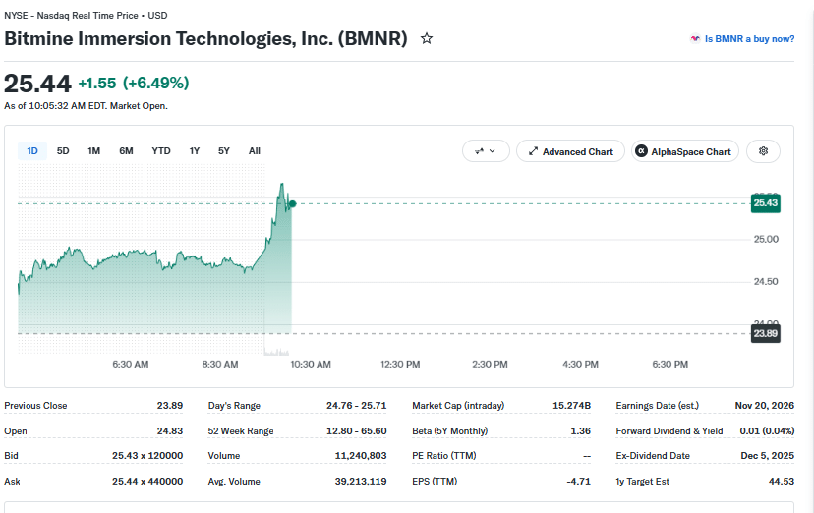814x513 pixels.
Task: Open the Advanced Chart
Action: (570, 151)
